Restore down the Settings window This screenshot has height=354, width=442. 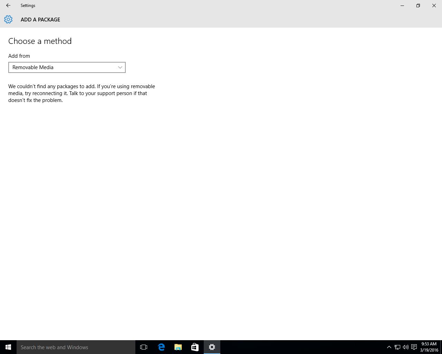coord(418,6)
